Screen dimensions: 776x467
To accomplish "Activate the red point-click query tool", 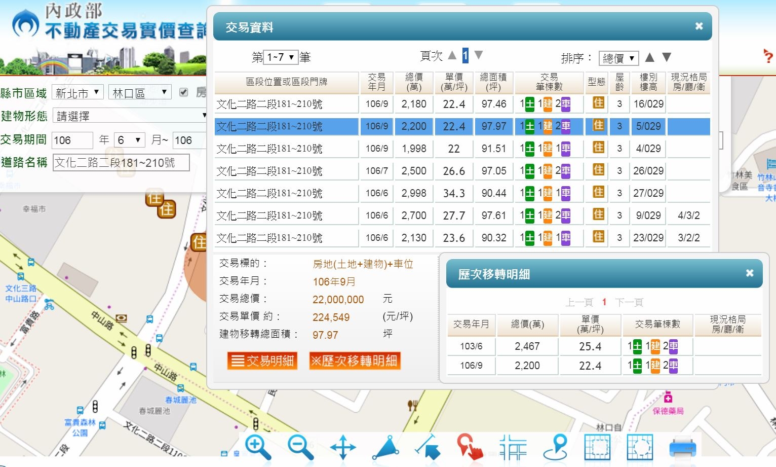I will pos(470,447).
